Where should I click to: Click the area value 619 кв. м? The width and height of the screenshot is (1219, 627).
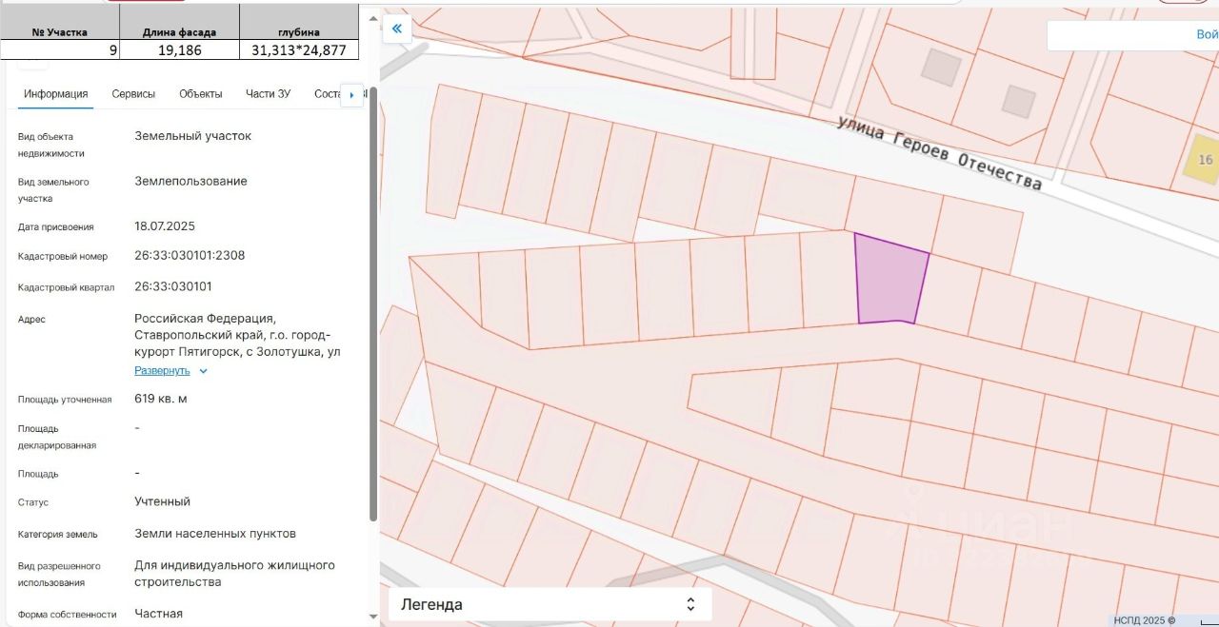[x=161, y=399]
